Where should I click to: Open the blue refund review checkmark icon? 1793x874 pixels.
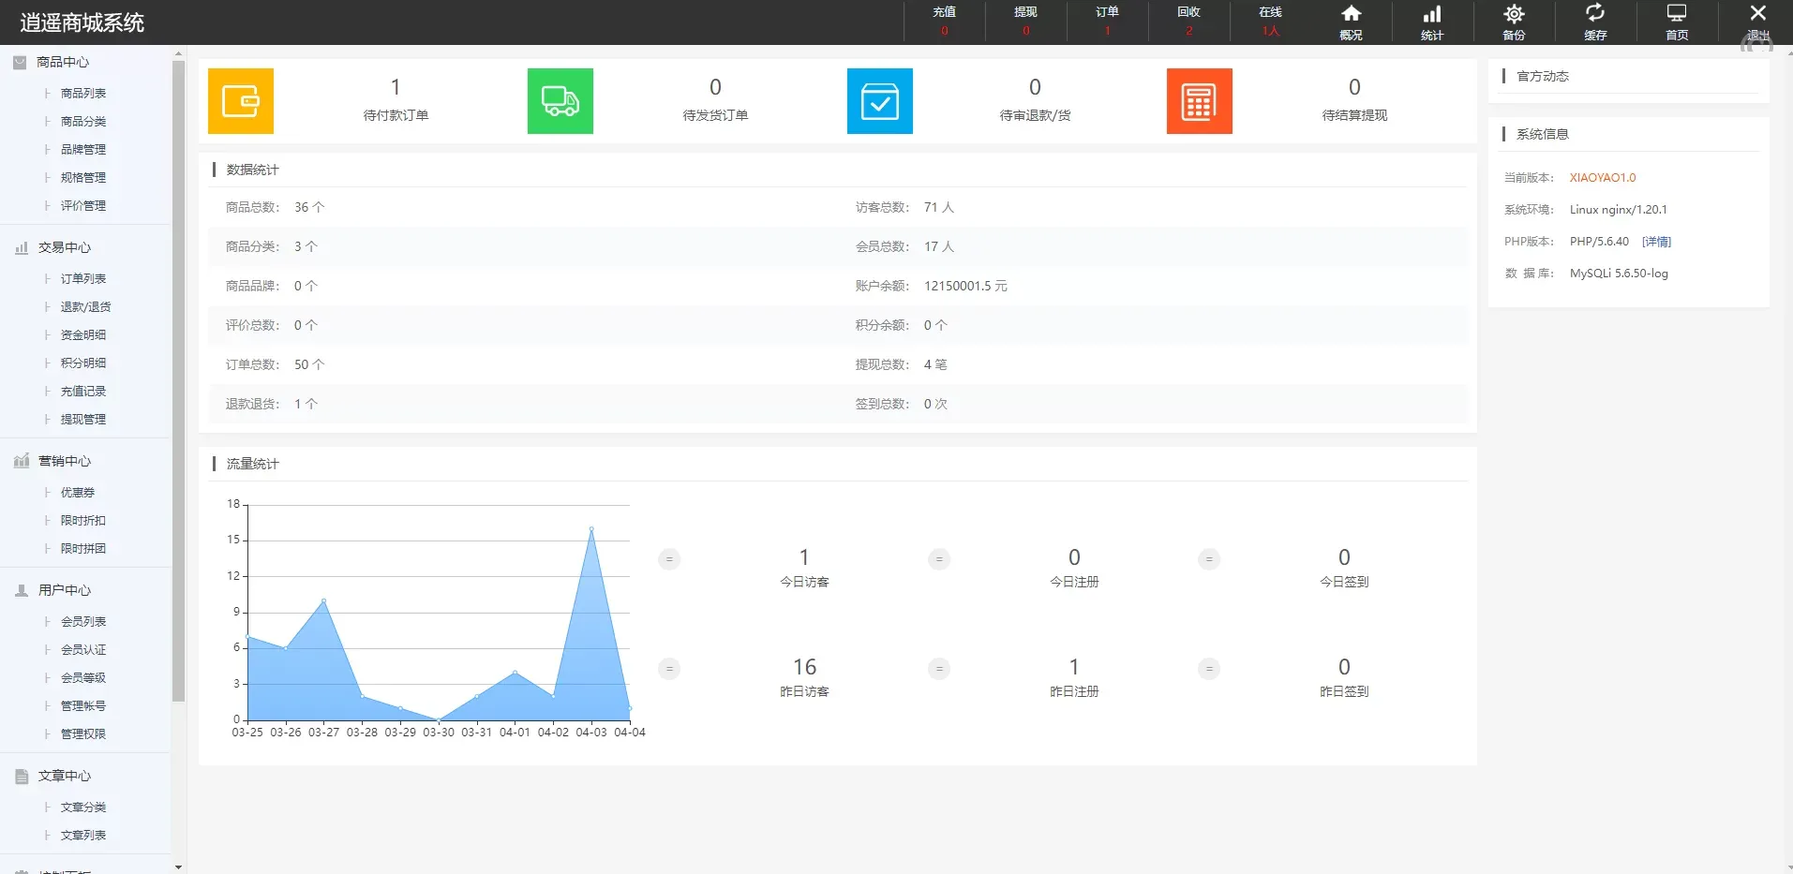coord(879,101)
